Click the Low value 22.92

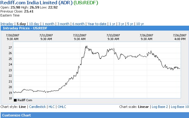53,7
